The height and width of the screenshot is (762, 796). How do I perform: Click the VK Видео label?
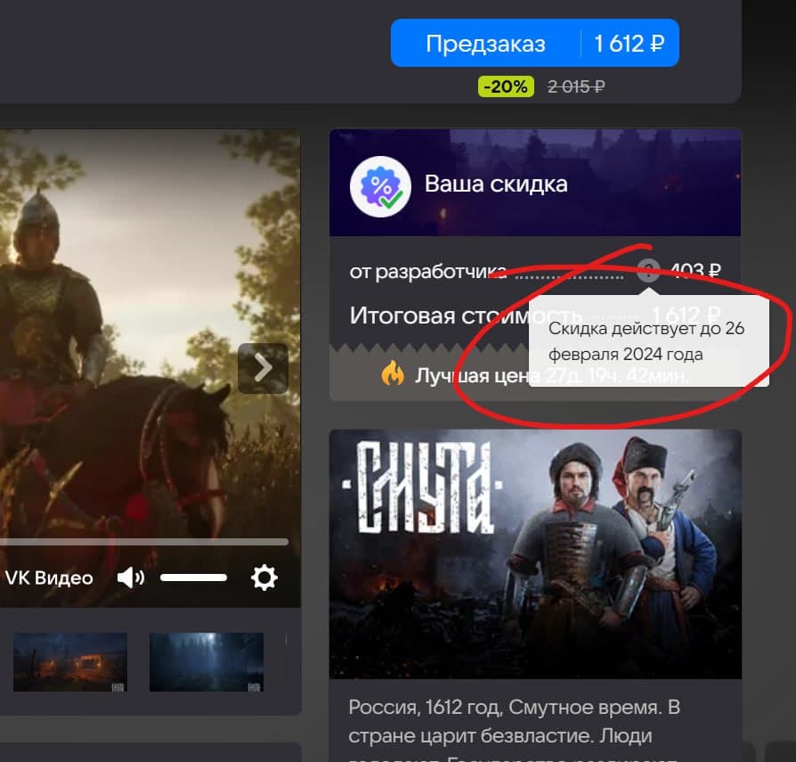49,578
